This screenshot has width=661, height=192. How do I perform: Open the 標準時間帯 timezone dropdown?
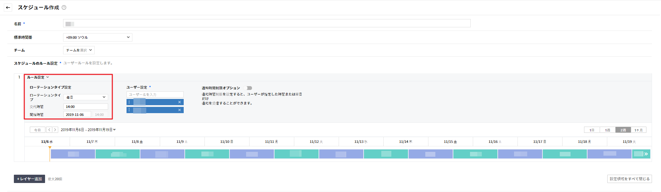click(x=97, y=37)
